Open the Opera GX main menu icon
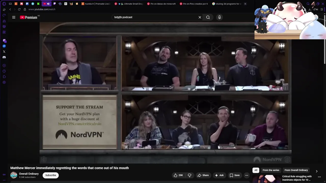Viewport: 326px width, 183px height. point(4,4)
